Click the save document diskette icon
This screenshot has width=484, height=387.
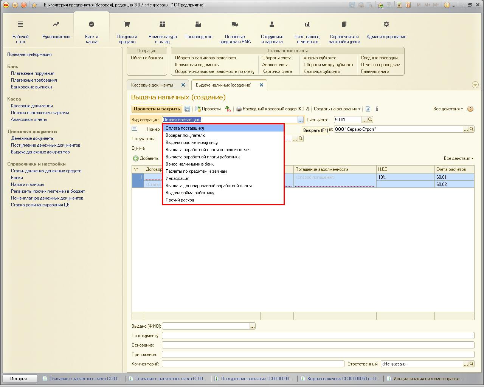[x=187, y=109]
